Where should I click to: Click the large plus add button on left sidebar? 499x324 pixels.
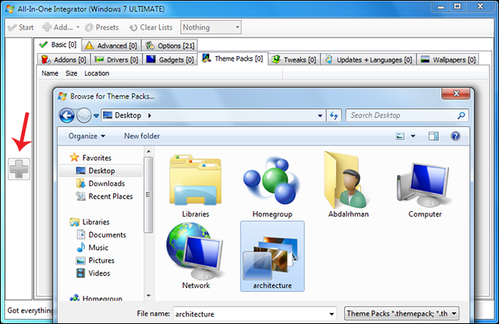pyautogui.click(x=19, y=169)
